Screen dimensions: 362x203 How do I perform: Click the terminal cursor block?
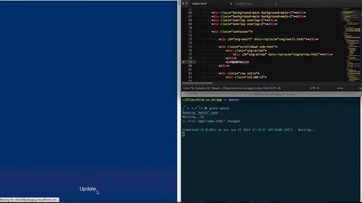(183, 134)
